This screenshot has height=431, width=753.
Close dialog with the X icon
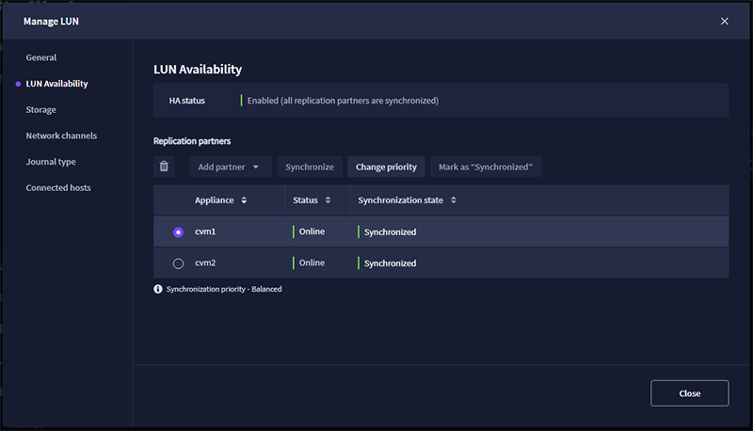(724, 21)
